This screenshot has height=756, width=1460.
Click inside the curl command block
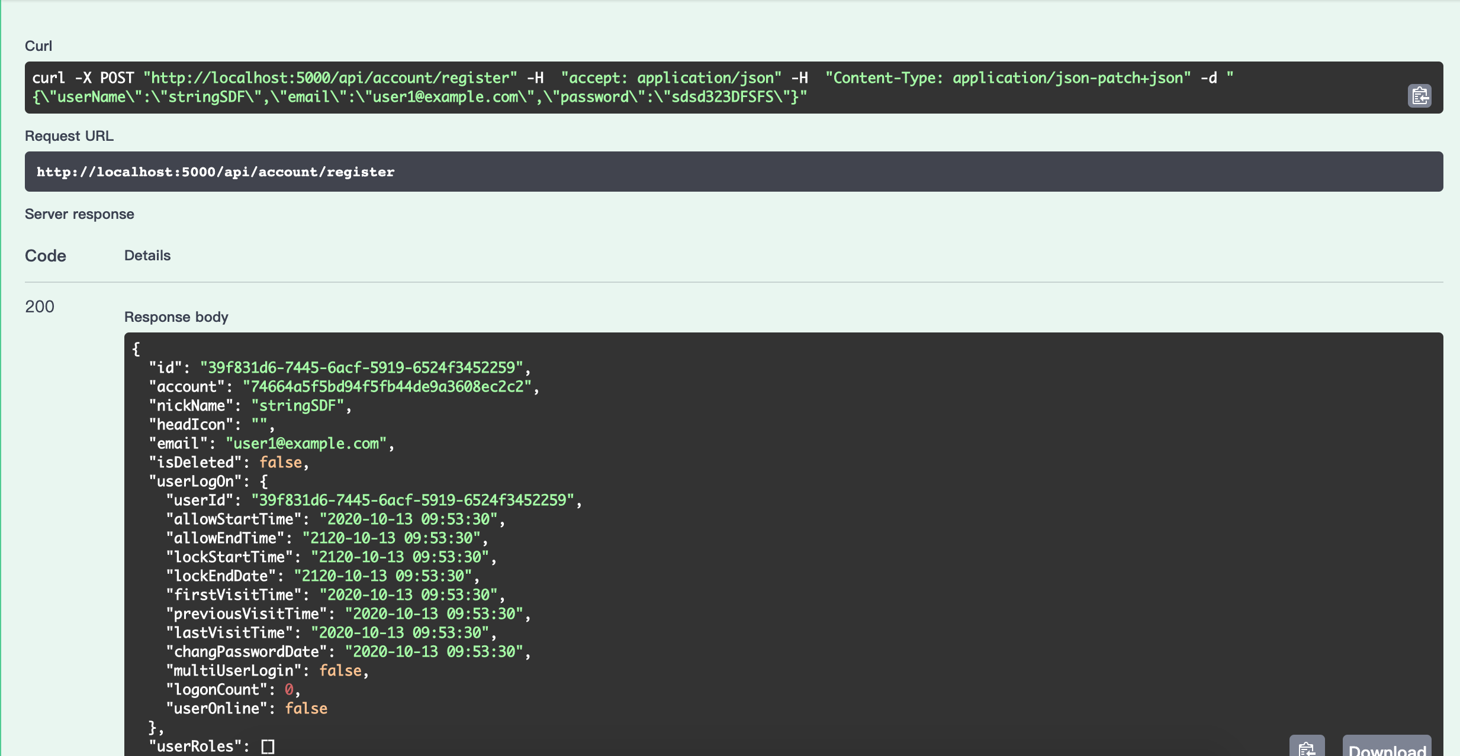(710, 88)
